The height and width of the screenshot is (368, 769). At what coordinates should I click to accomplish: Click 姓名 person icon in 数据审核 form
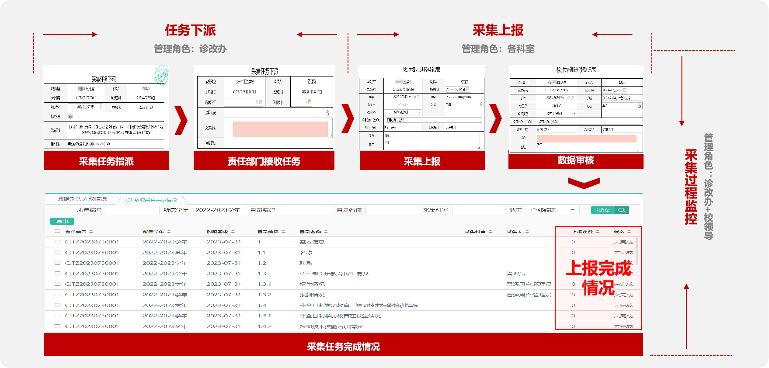[x=640, y=106]
